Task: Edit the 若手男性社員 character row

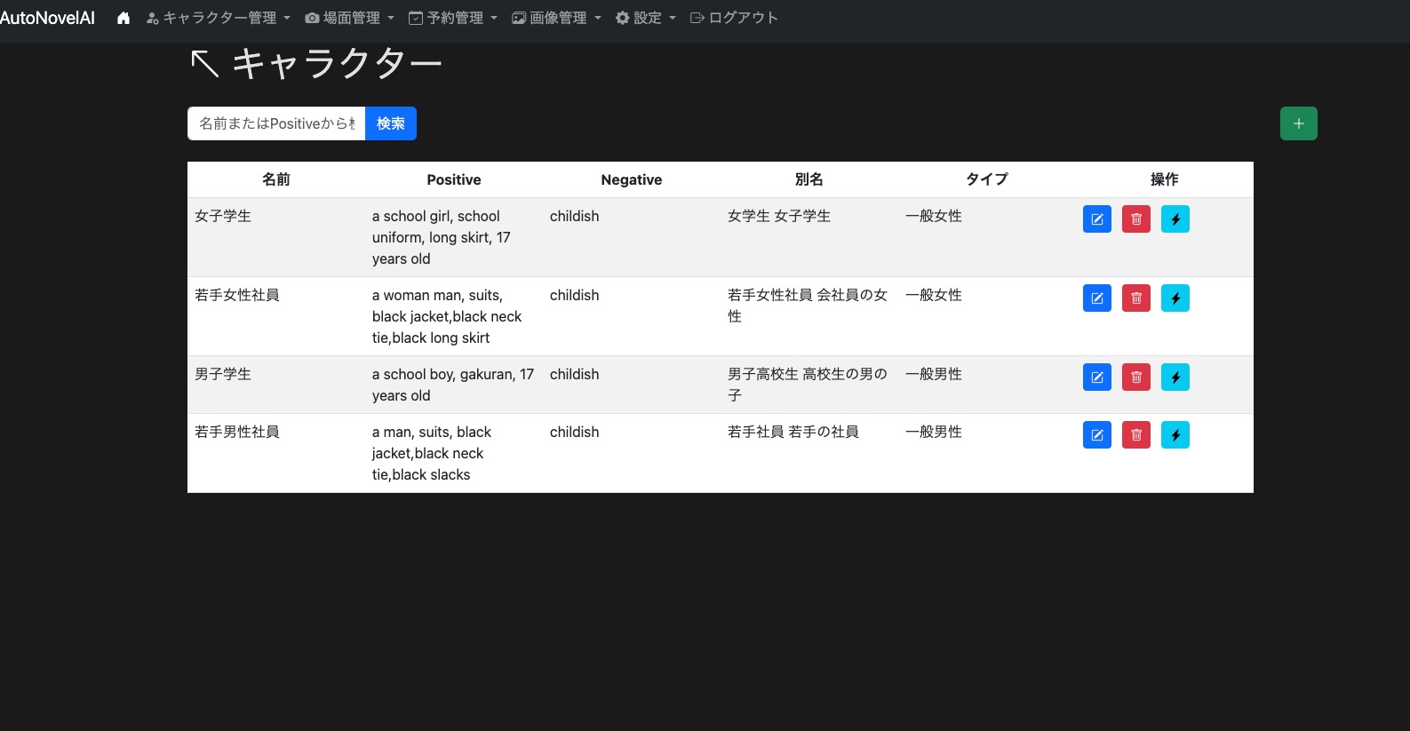Action: (1096, 435)
